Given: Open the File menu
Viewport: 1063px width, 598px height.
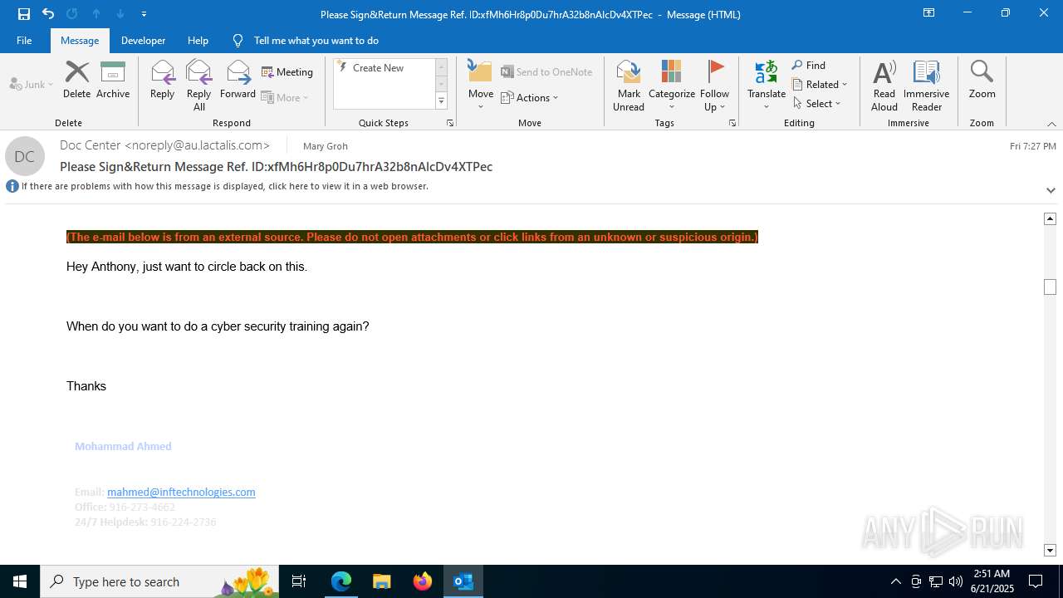Looking at the screenshot, I should click(24, 40).
